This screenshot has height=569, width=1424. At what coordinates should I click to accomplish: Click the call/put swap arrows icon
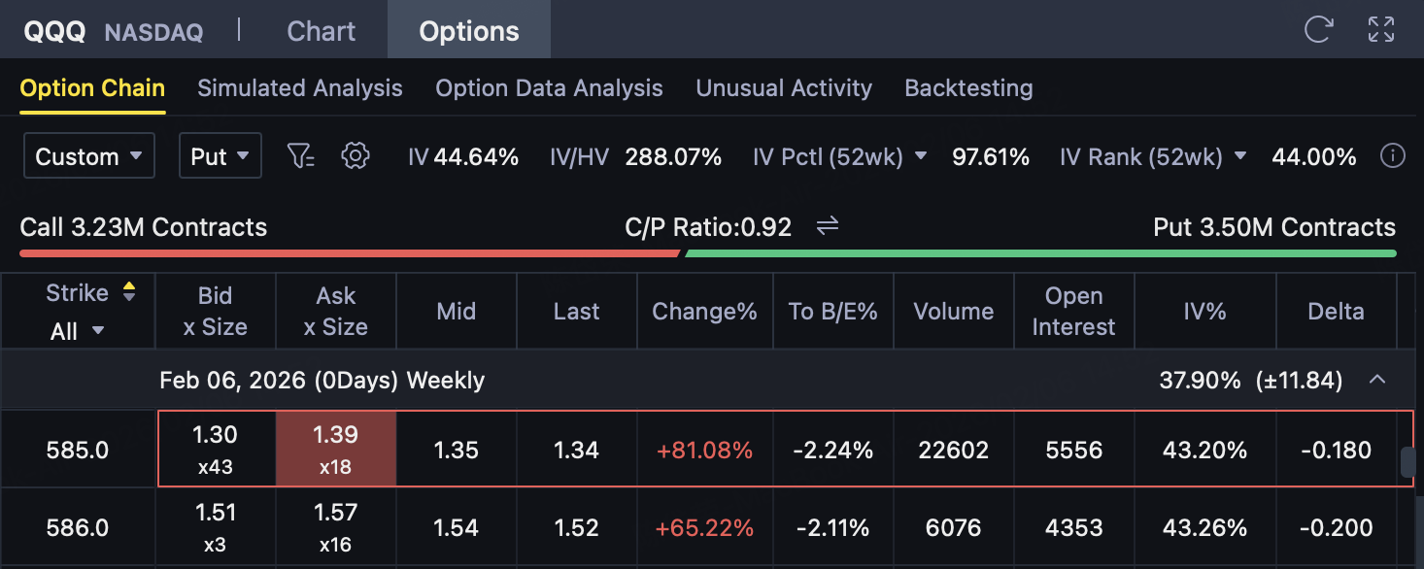[x=827, y=227]
